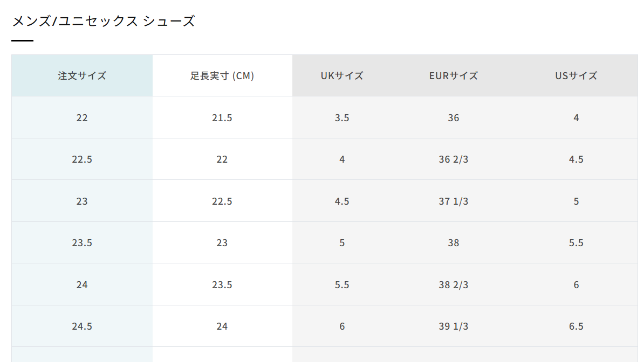Image resolution: width=644 pixels, height=362 pixels.
Task: Click the EUR size 39 1/3 cell
Action: (454, 326)
